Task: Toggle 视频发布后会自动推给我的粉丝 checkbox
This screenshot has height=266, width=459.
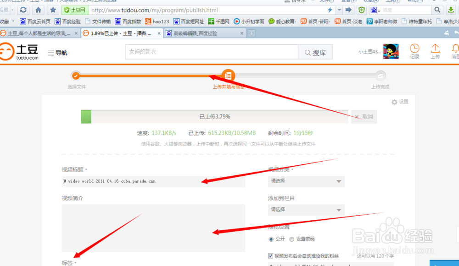Action: (270, 256)
